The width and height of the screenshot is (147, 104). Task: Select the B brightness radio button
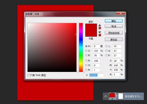click(x=86, y=56)
